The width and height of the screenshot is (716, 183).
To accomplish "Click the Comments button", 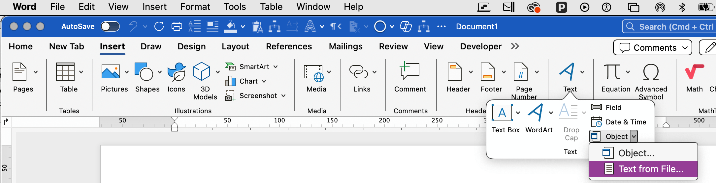I will pyautogui.click(x=652, y=48).
